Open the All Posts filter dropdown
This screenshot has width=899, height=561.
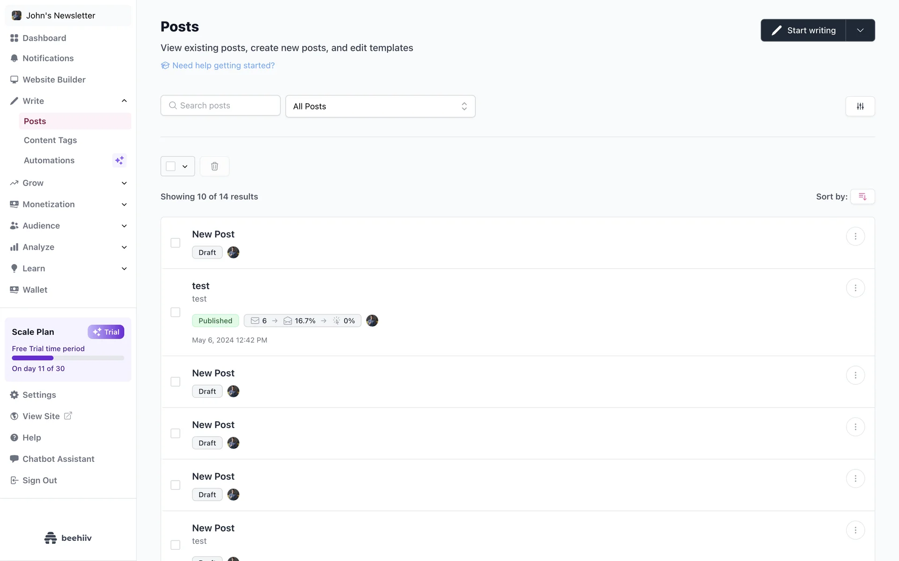(380, 107)
